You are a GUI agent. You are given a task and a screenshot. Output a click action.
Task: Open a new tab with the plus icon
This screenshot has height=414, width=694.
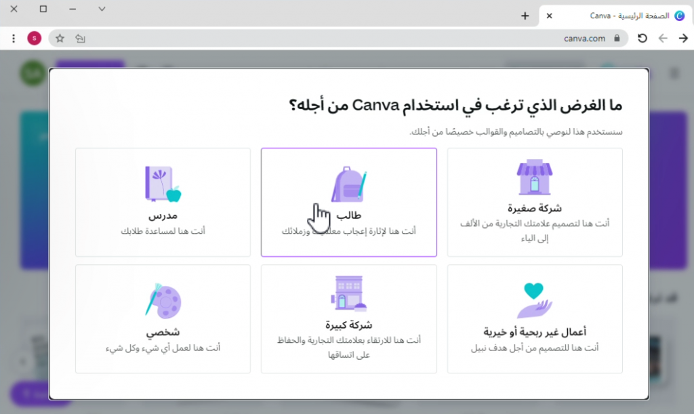(525, 15)
